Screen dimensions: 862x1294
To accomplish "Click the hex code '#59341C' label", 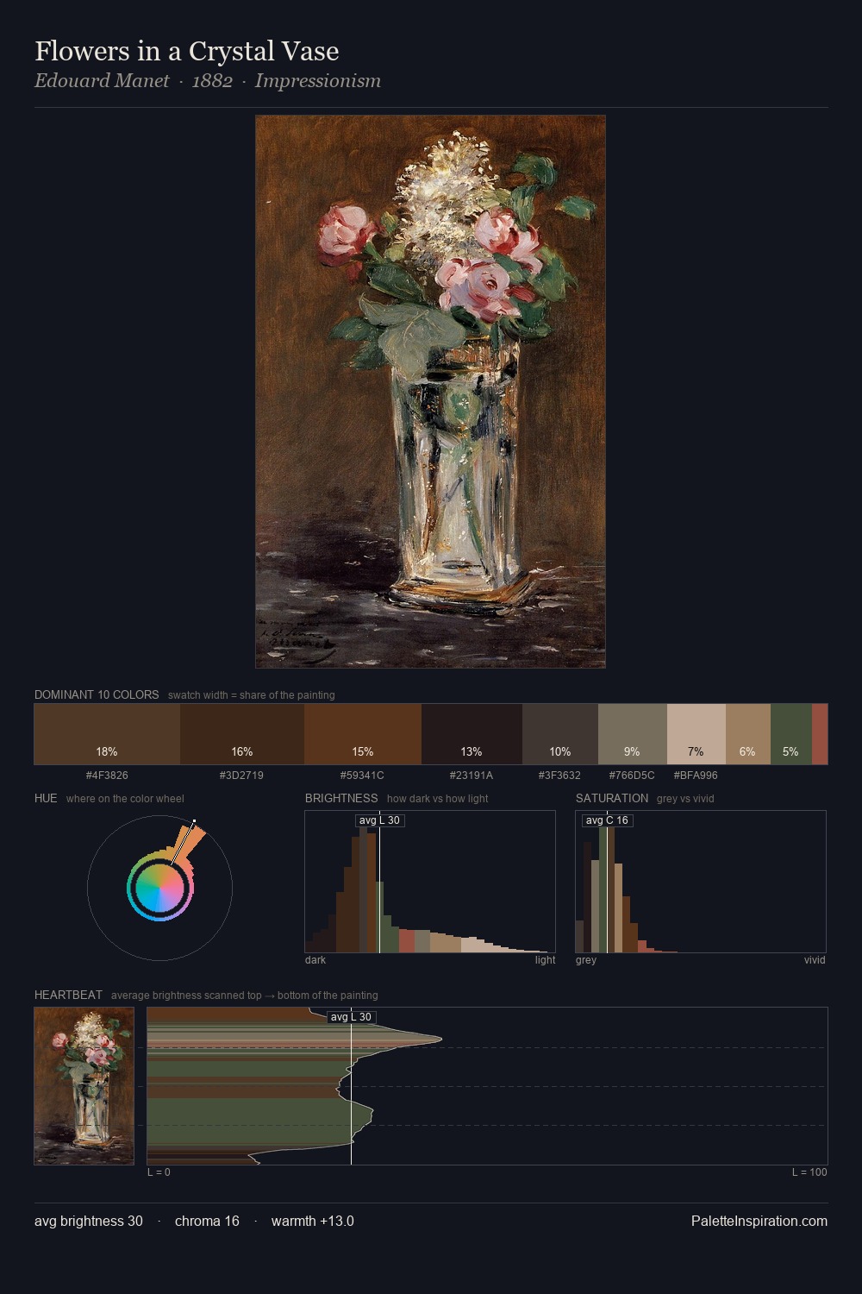I will [363, 775].
